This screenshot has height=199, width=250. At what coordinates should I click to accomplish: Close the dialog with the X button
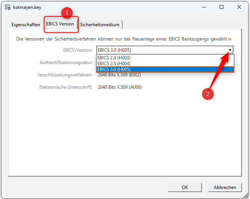pyautogui.click(x=239, y=7)
